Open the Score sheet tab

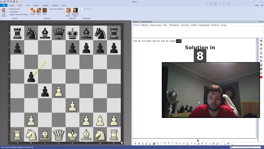tap(185, 25)
